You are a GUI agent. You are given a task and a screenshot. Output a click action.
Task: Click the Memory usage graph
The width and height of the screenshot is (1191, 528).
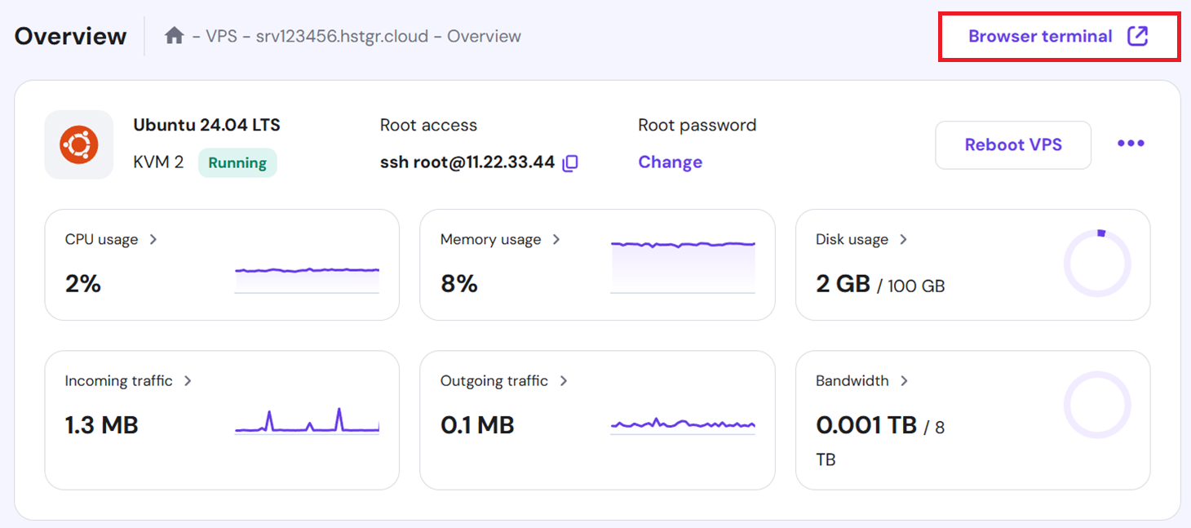(x=683, y=265)
